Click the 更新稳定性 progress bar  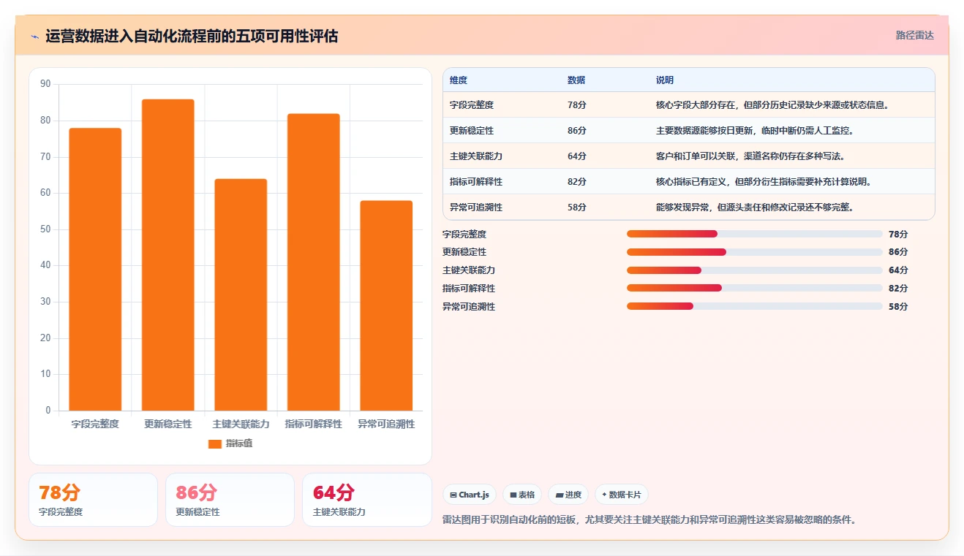coord(755,252)
